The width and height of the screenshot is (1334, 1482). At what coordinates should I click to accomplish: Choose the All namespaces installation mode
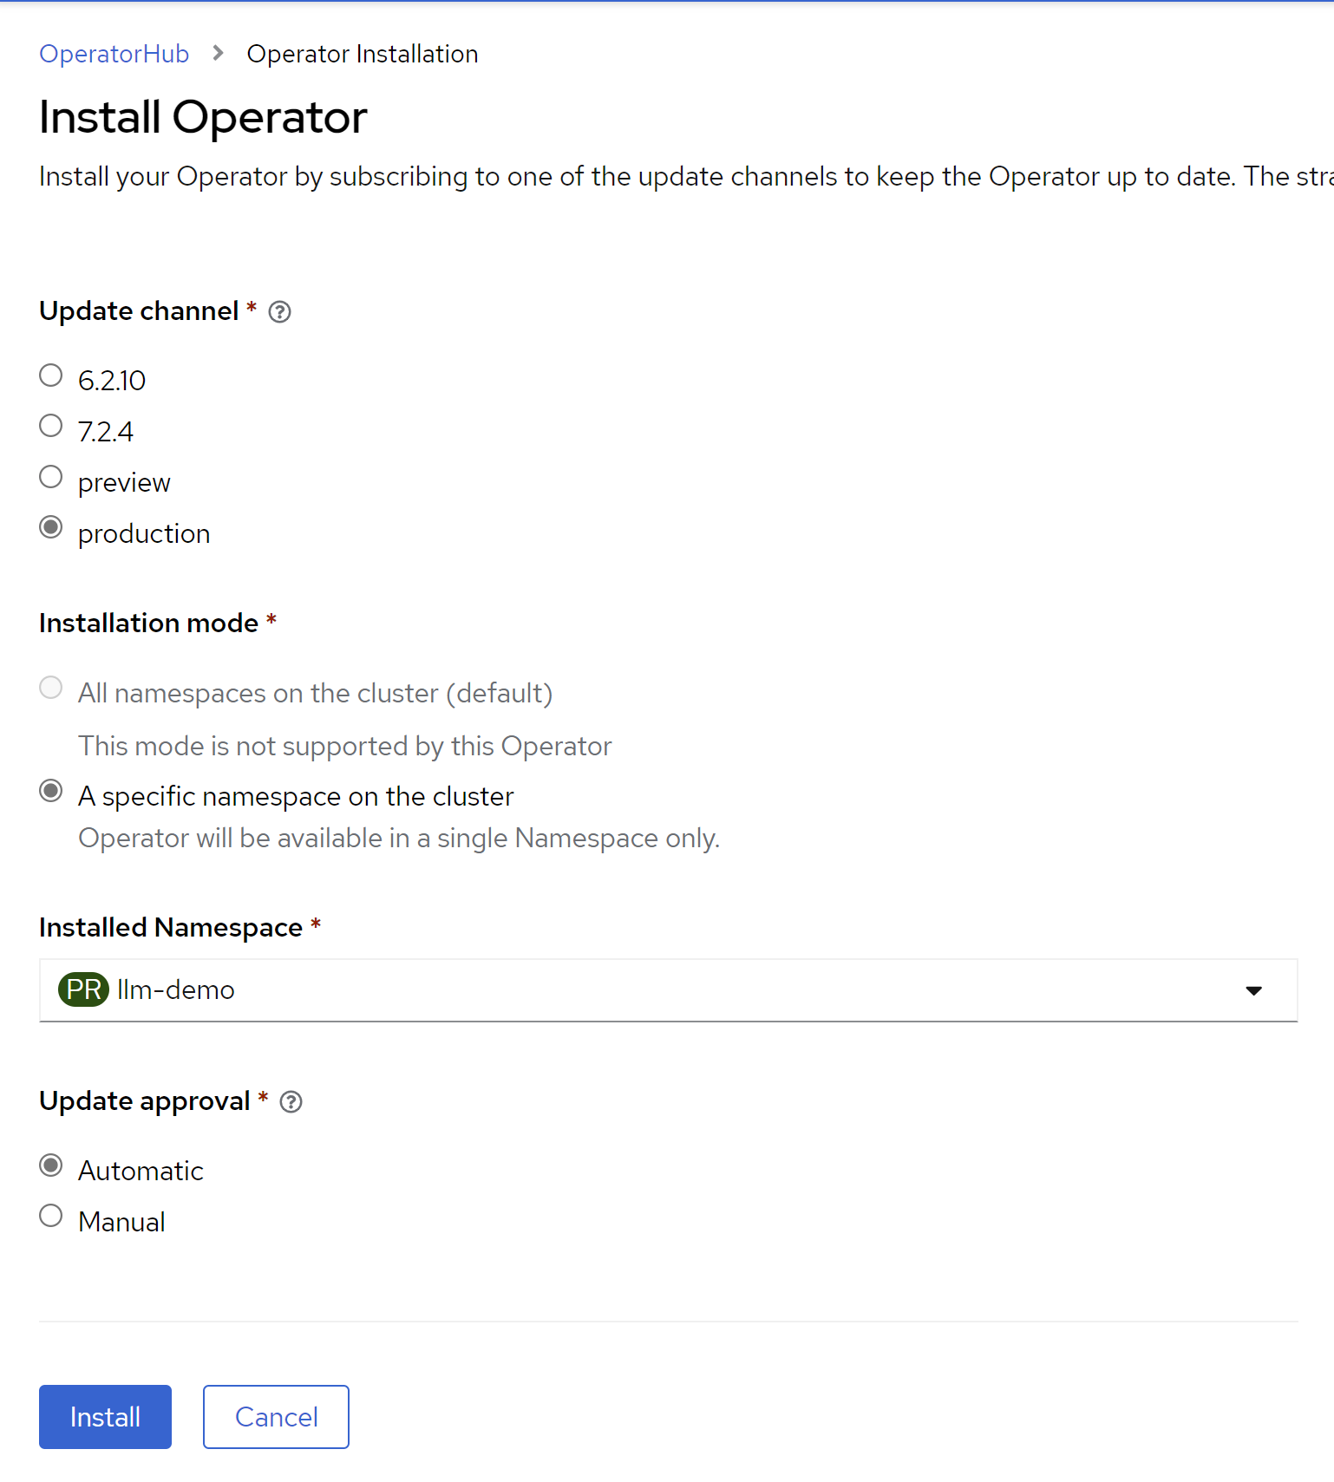coord(51,688)
